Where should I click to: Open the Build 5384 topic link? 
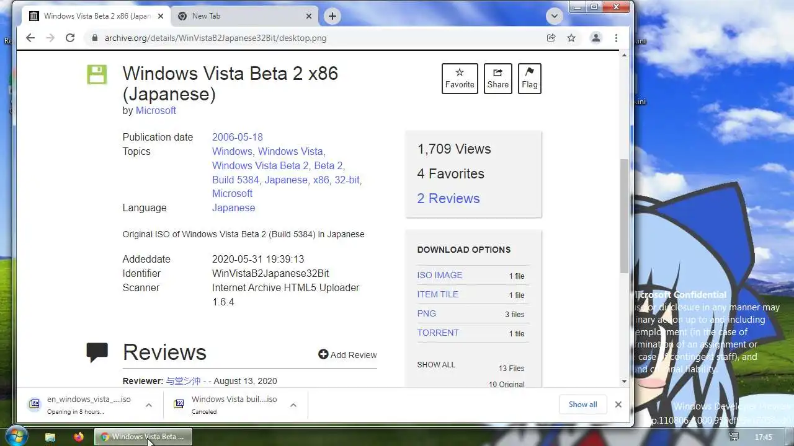pyautogui.click(x=237, y=180)
